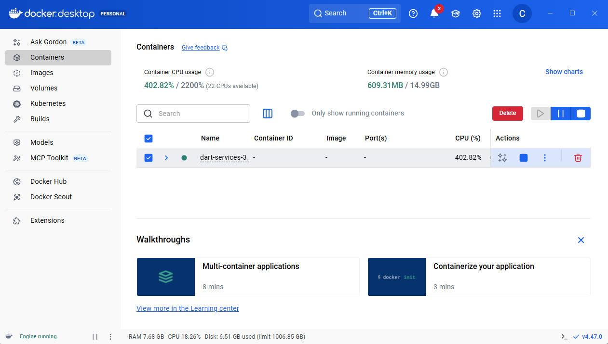Open Settings via the gear icon
Screen dimensions: 608x344
[x=477, y=13]
